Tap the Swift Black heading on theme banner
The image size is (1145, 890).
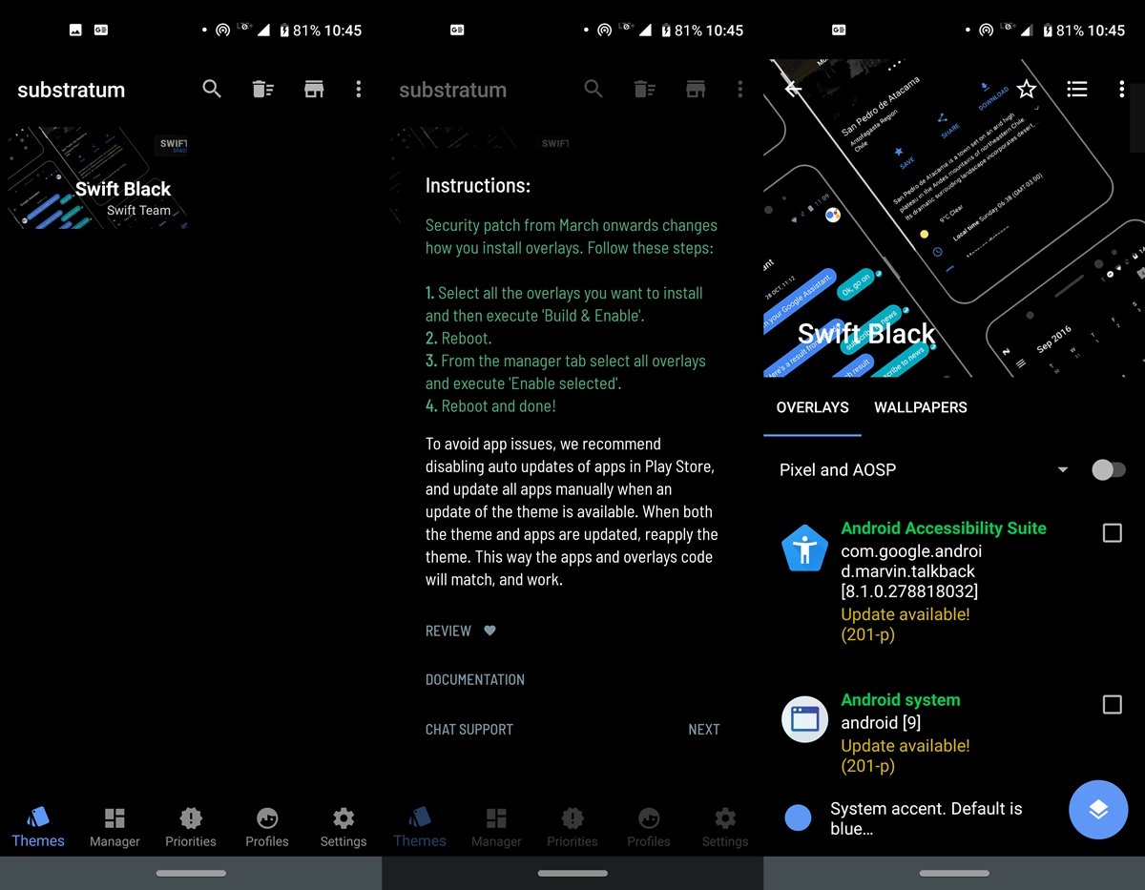(866, 333)
